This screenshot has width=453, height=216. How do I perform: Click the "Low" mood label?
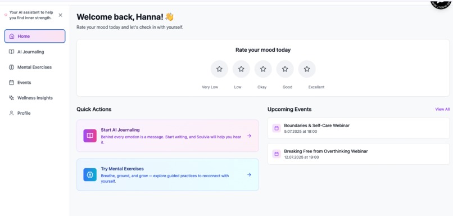pyautogui.click(x=238, y=87)
